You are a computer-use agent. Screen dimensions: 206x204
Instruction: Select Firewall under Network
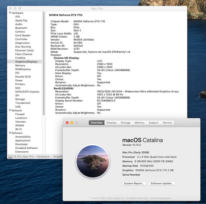pyautogui.click(x=20, y=114)
